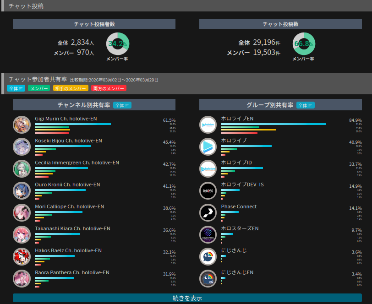Select the ホロライブEN group name
Image resolution: width=372 pixels, height=304 pixels.
[x=237, y=119]
